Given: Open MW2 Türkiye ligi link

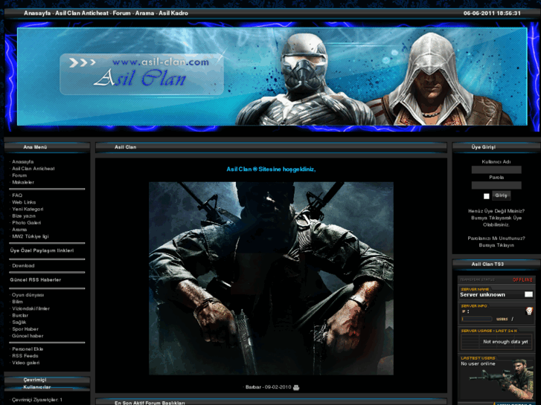Looking at the screenshot, I should (31, 236).
